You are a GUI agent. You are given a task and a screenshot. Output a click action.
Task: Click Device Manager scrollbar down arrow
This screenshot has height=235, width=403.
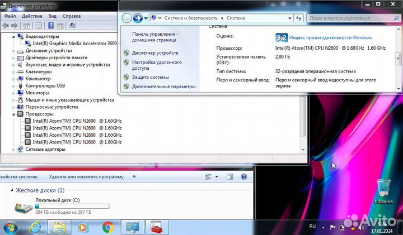pyautogui.click(x=303, y=150)
